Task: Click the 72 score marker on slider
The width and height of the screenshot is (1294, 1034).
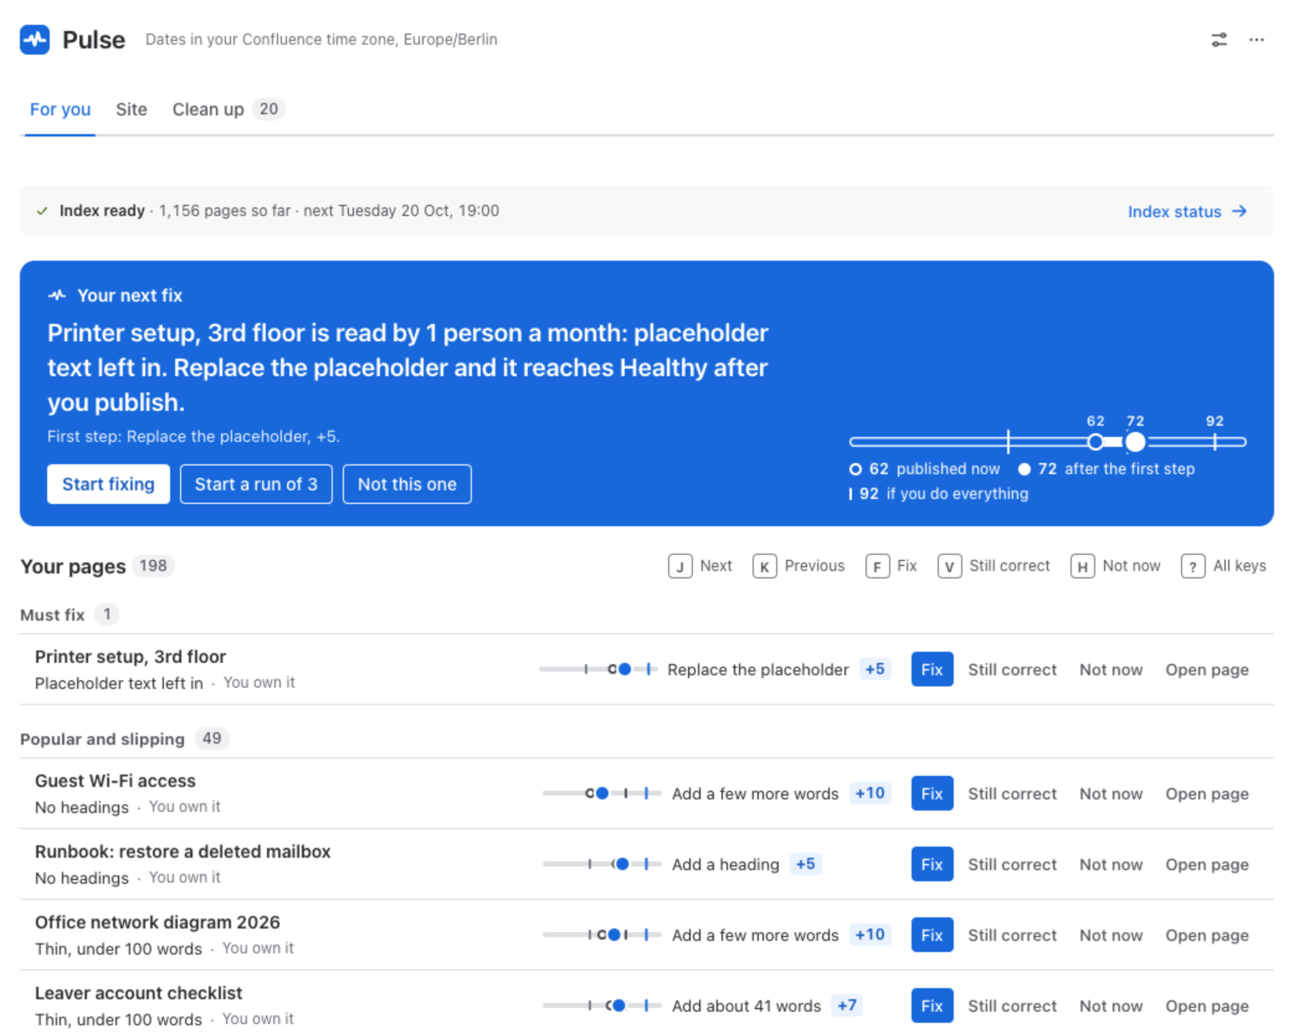Action: (1135, 442)
